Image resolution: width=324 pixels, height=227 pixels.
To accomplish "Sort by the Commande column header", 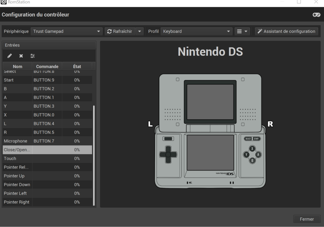I will coord(47,67).
